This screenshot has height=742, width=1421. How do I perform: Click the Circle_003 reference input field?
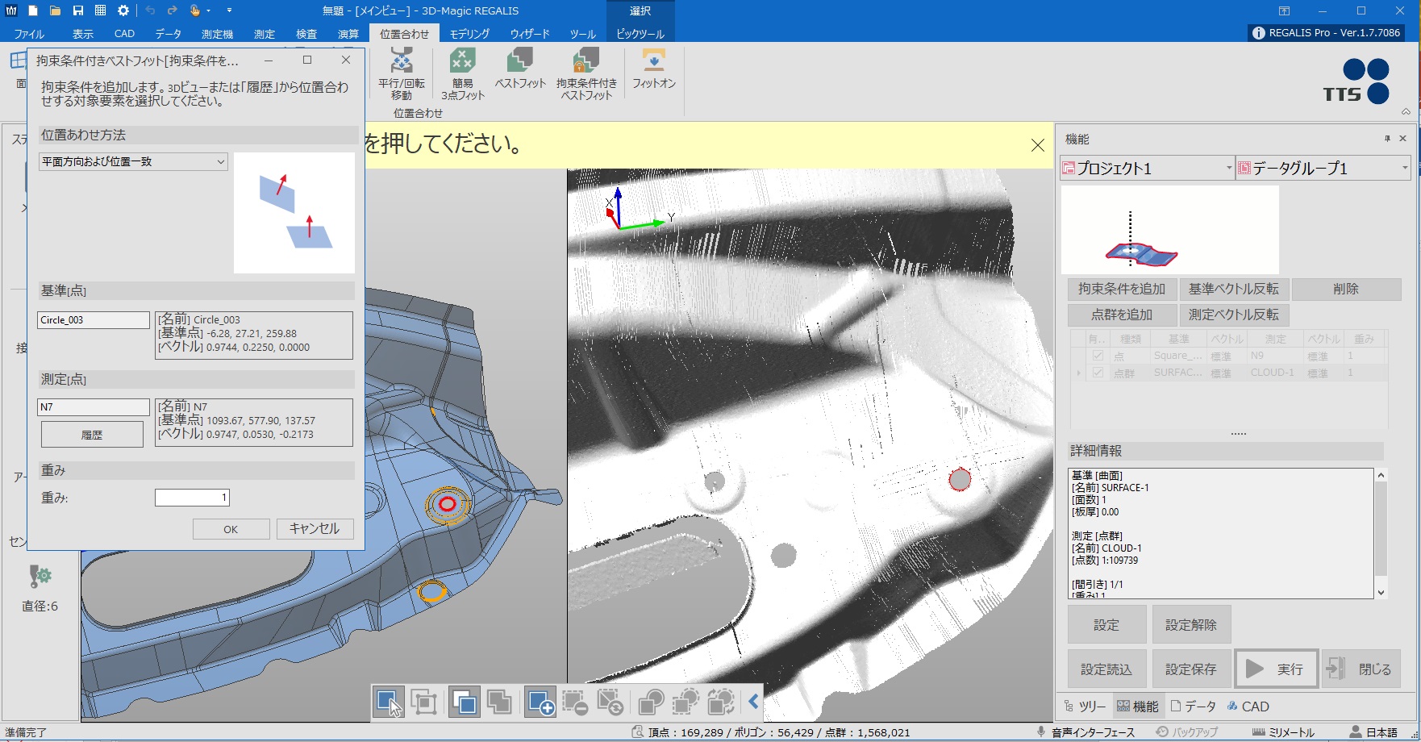pyautogui.click(x=94, y=320)
